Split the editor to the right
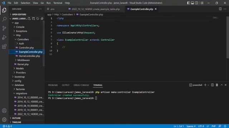The width and height of the screenshot is (229, 128). (220, 9)
